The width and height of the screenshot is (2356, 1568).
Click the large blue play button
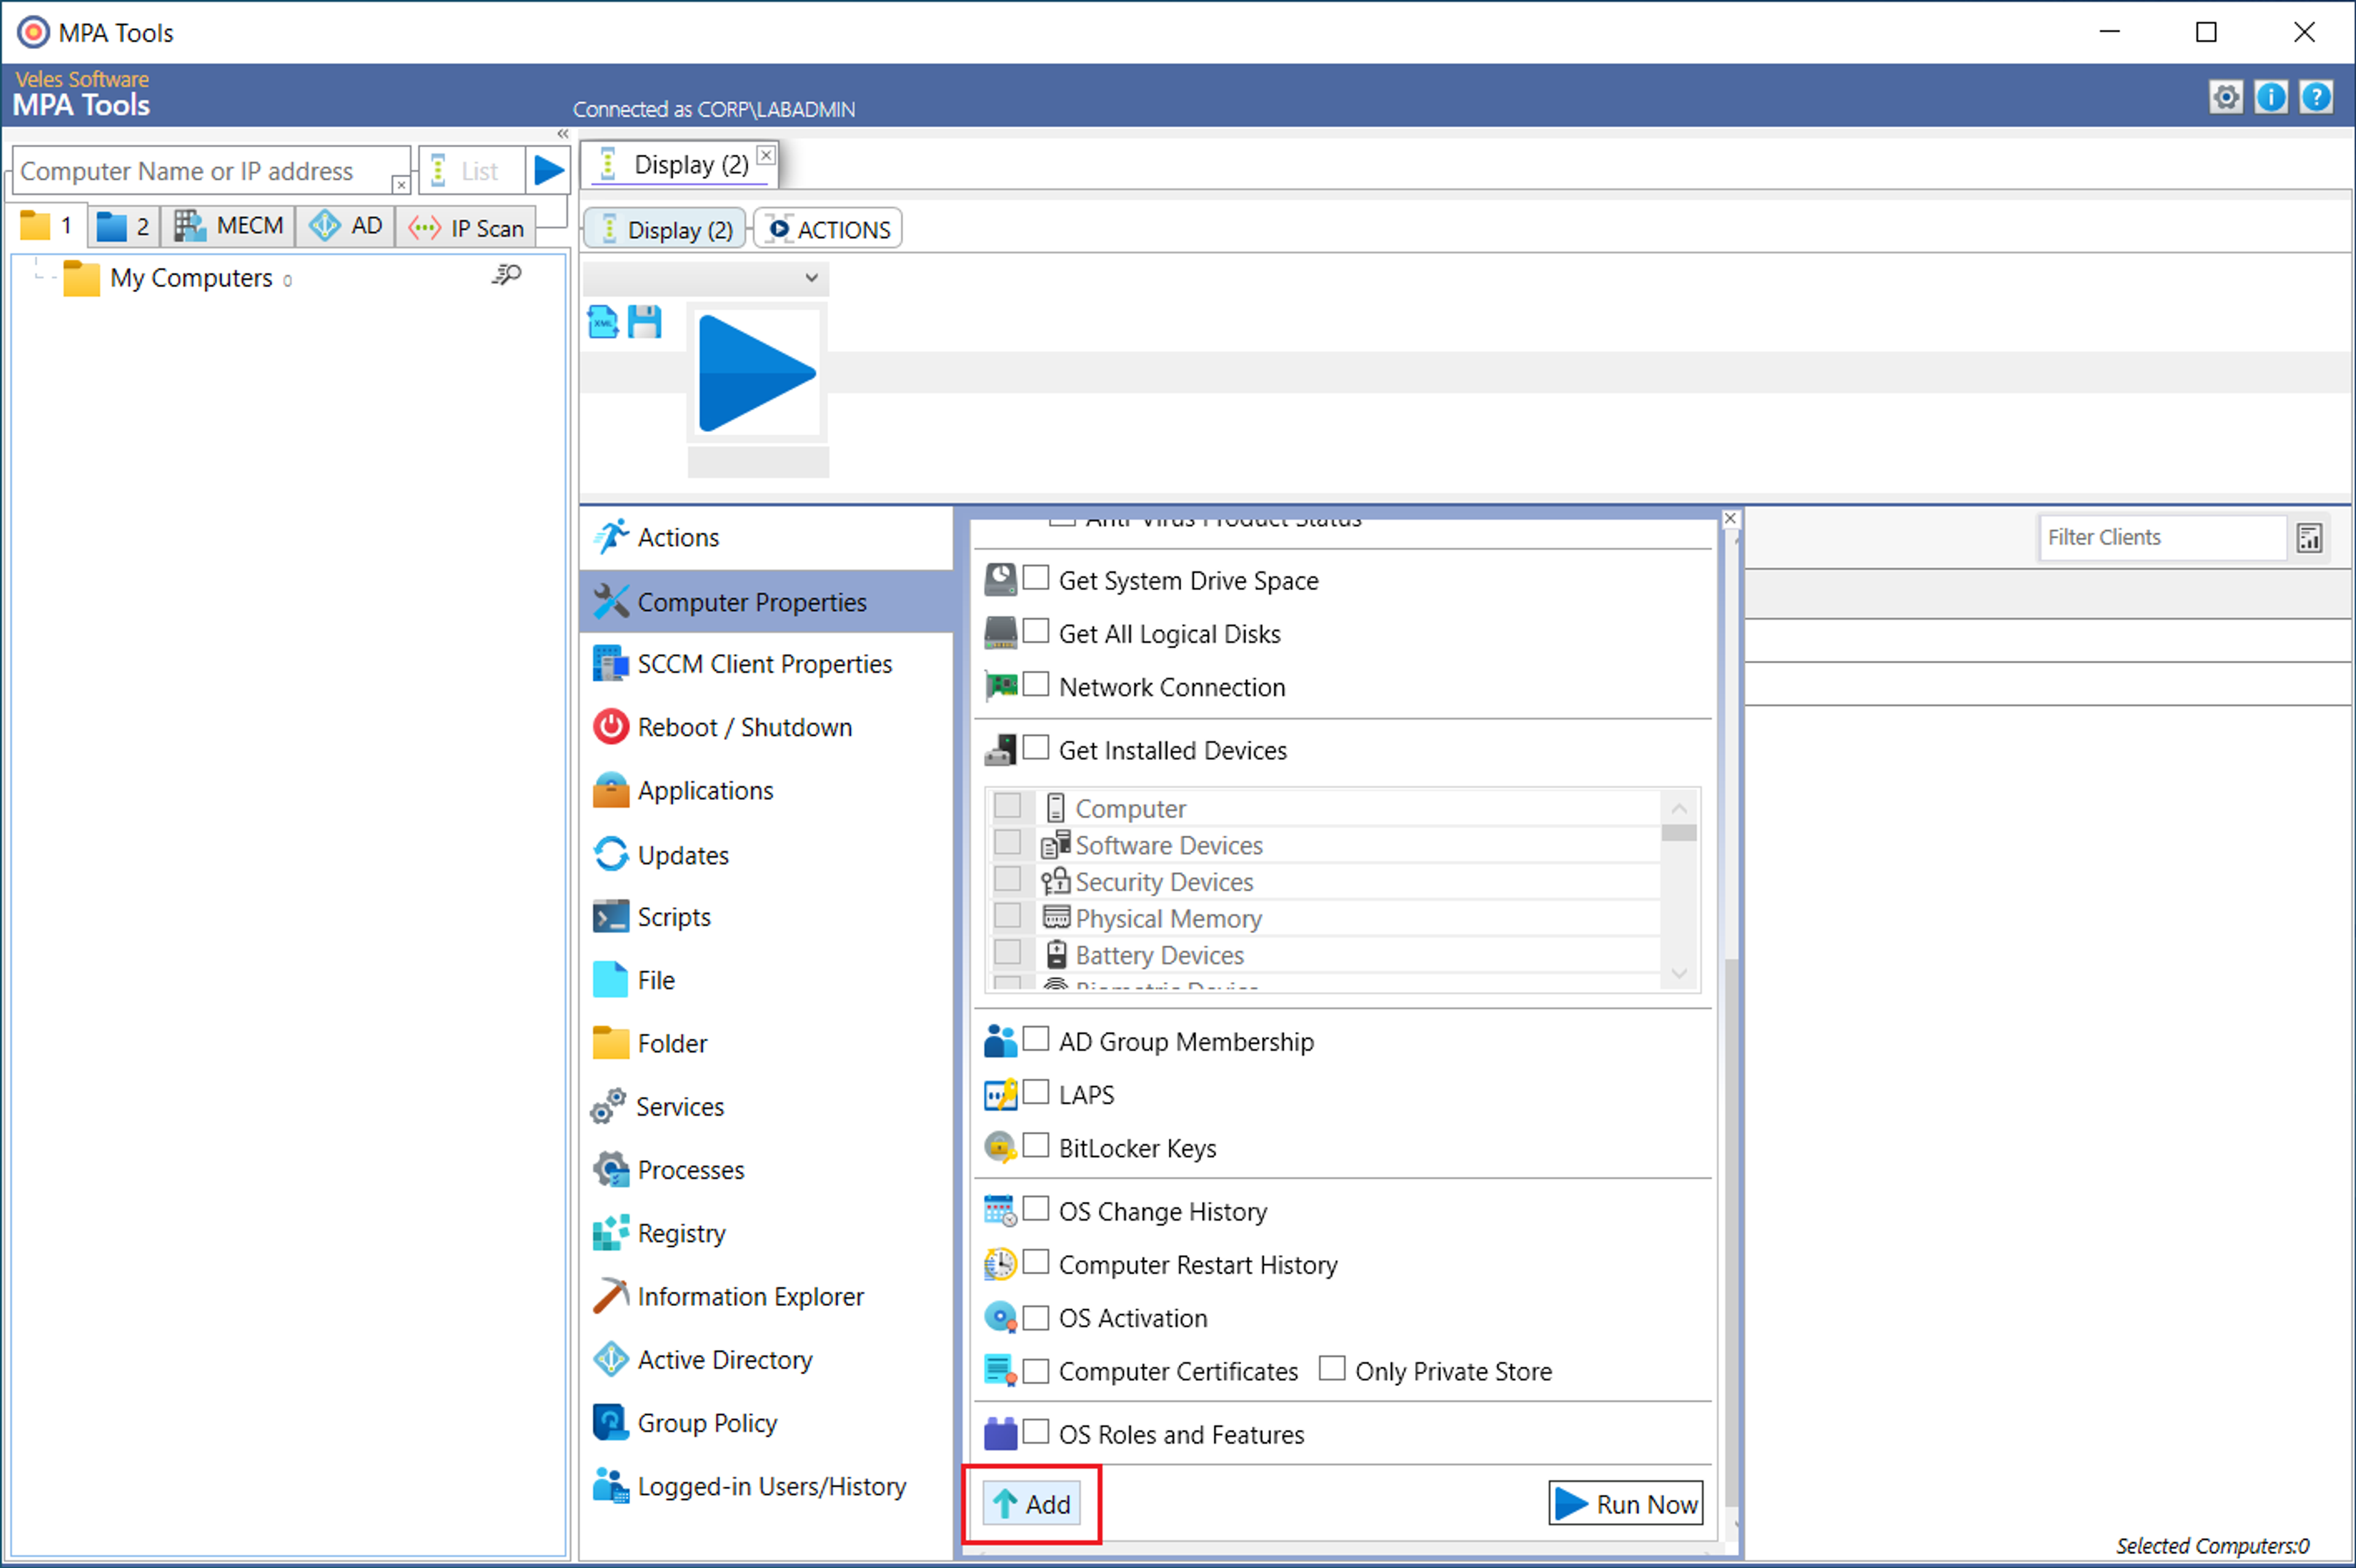tap(757, 374)
